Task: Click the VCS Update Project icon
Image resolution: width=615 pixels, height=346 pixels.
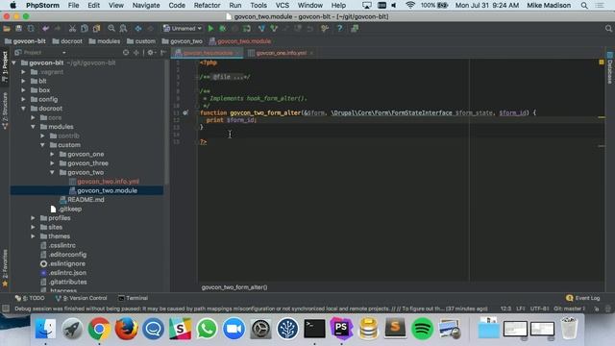Action: (261, 29)
